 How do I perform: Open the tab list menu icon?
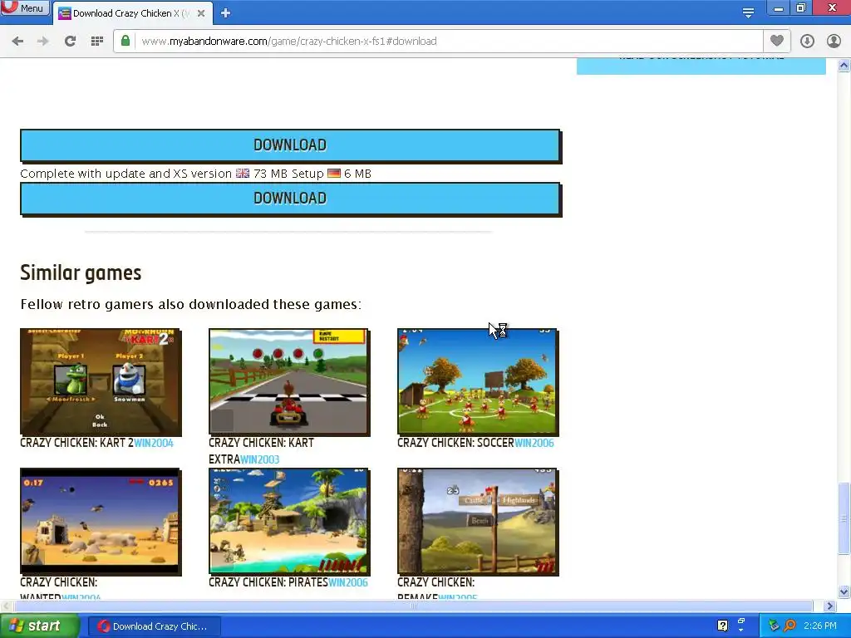749,12
